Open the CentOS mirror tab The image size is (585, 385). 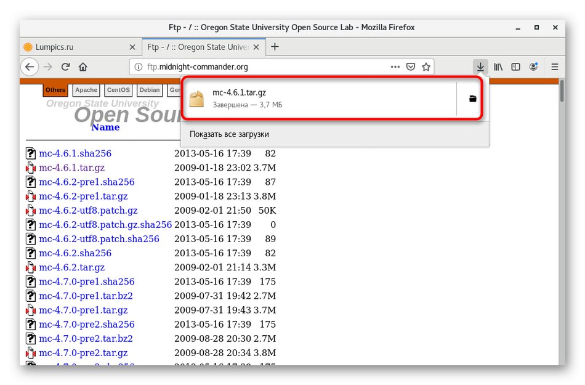[118, 90]
